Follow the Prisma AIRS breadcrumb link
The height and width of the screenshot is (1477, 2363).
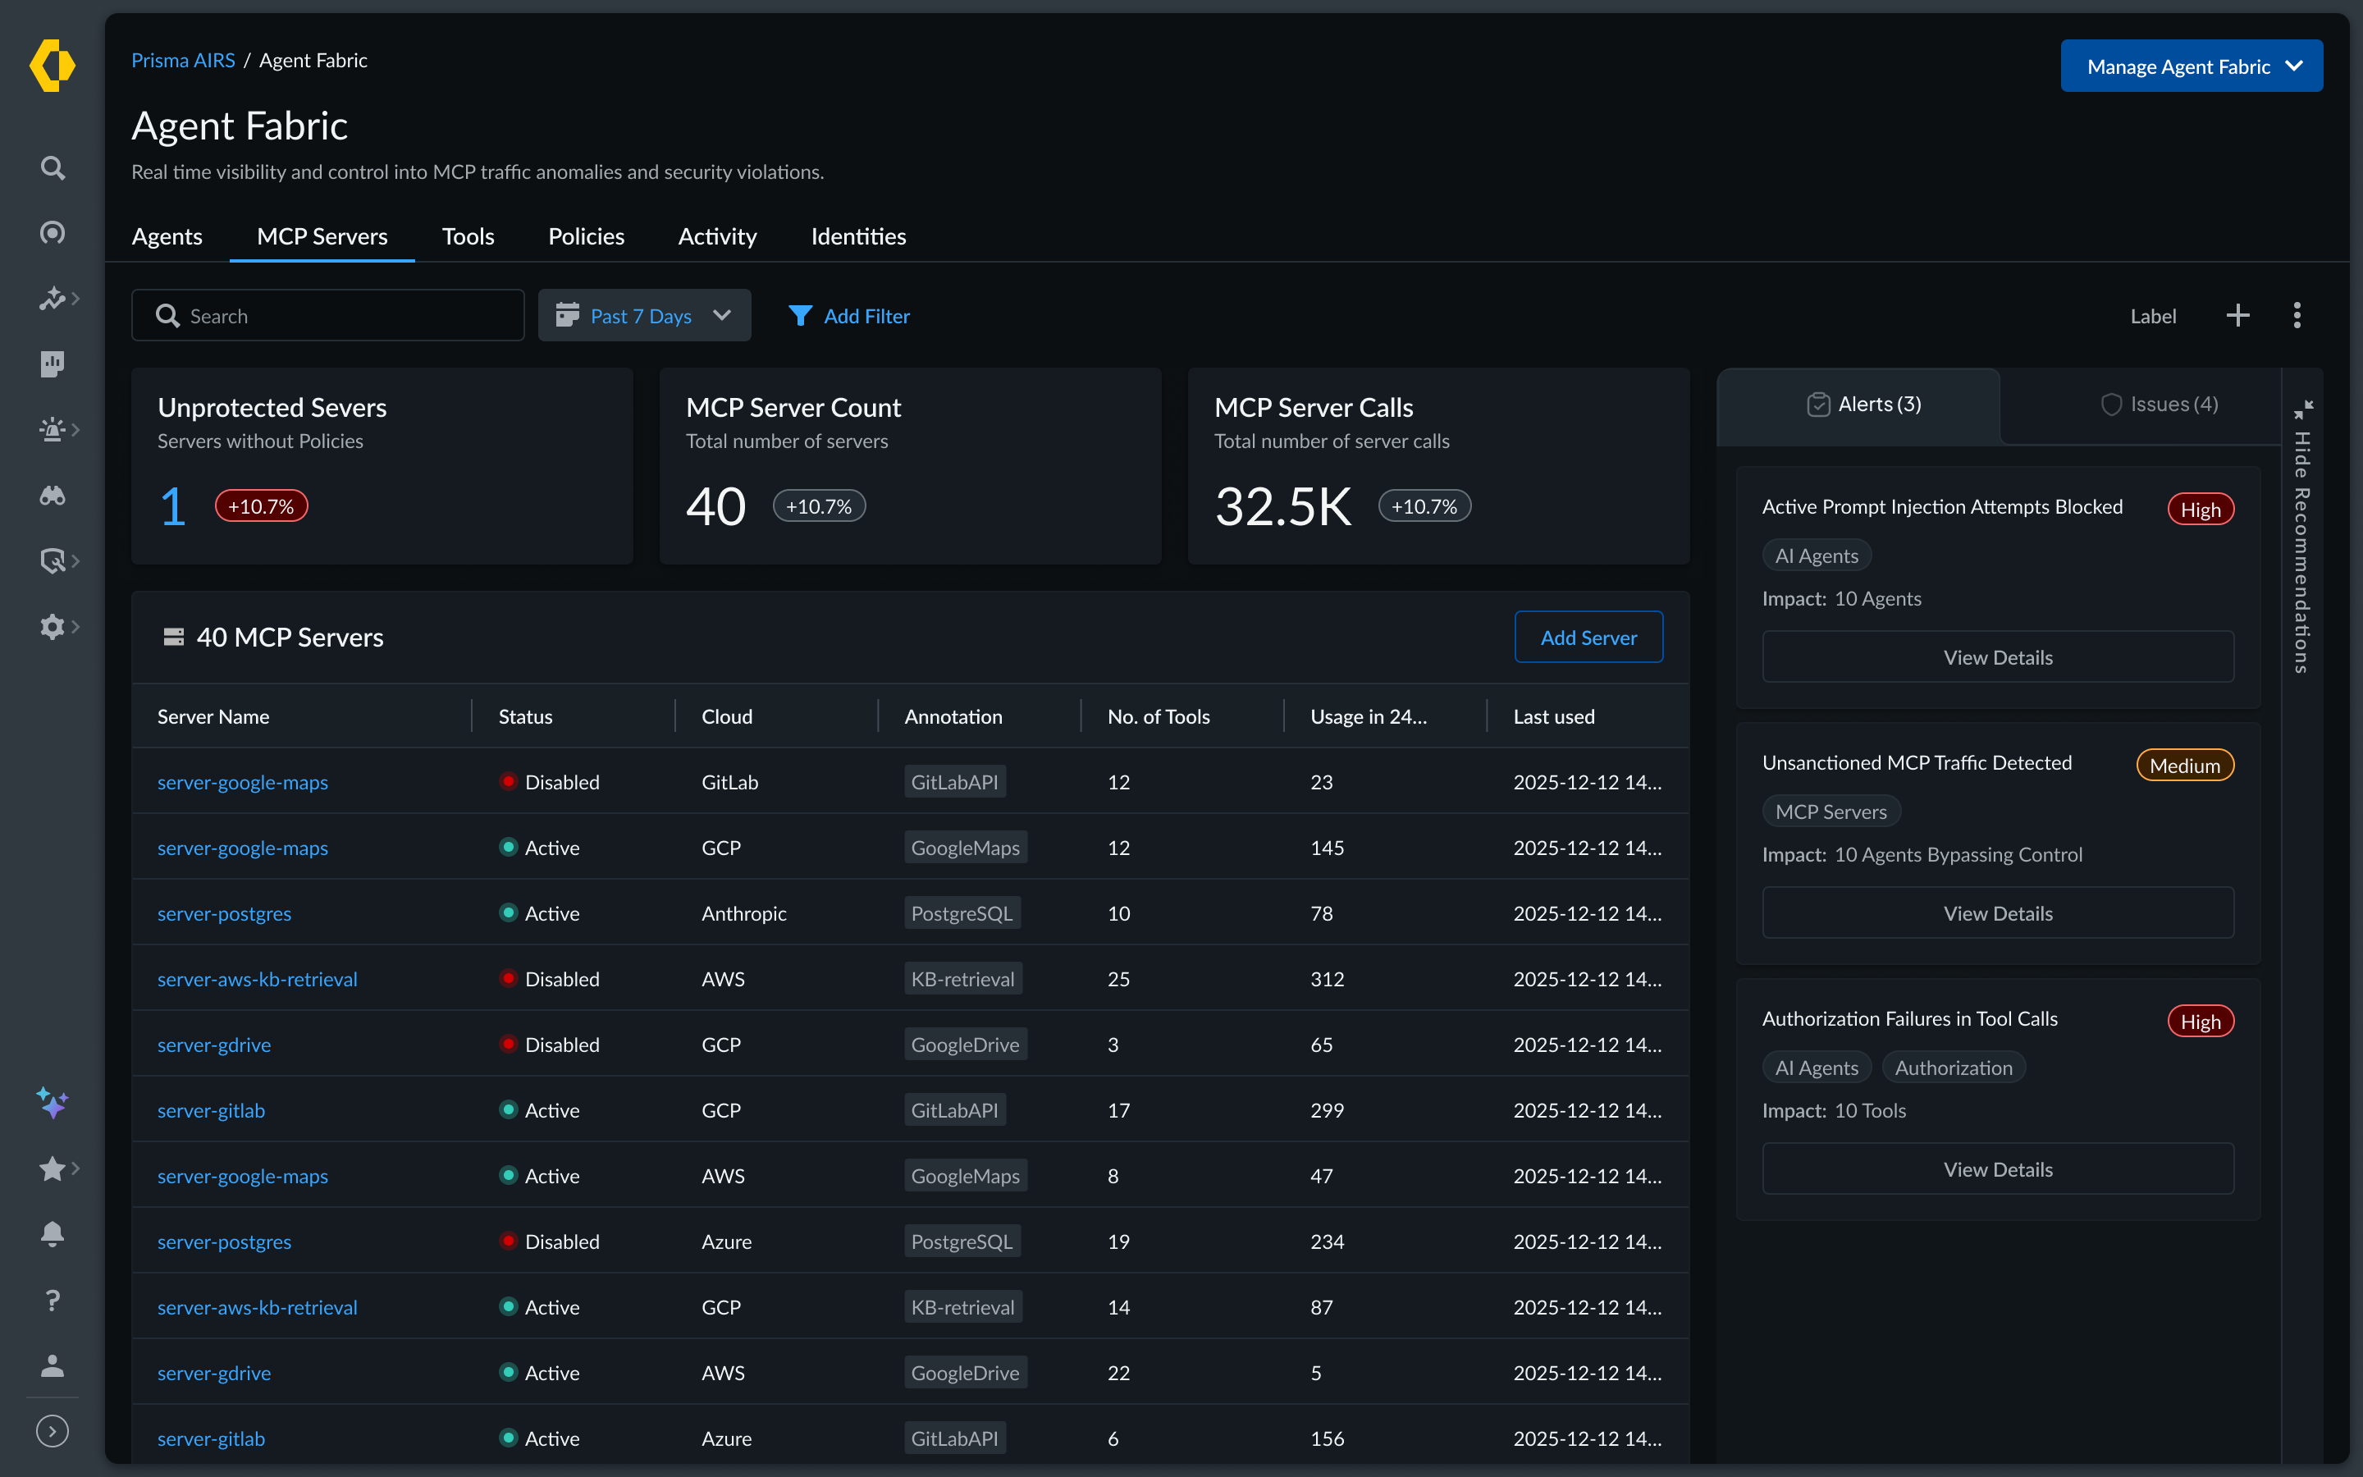(183, 60)
